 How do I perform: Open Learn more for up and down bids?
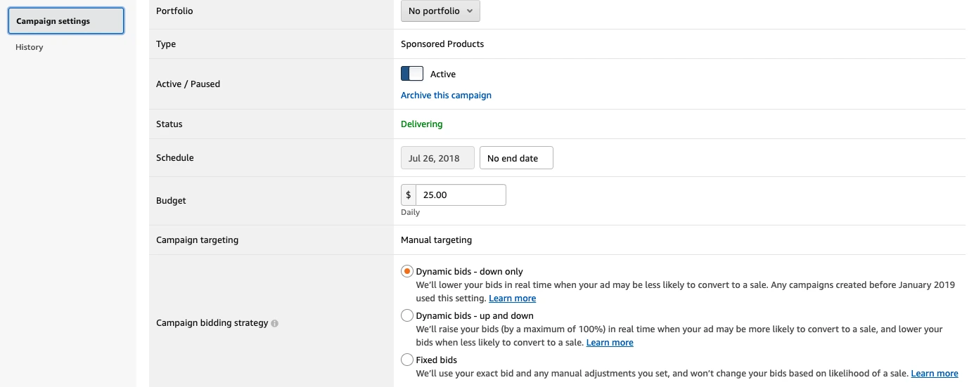tap(610, 343)
